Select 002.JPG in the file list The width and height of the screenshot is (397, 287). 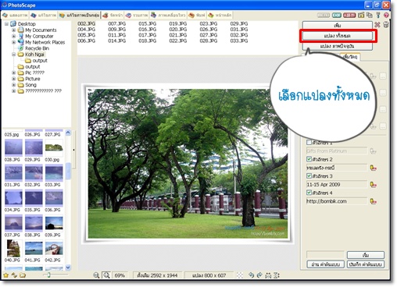coord(86,23)
